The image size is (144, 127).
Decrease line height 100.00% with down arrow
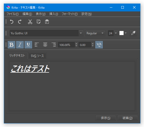coord(76,46)
